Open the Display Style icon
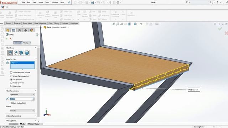 pyautogui.click(x=135, y=24)
